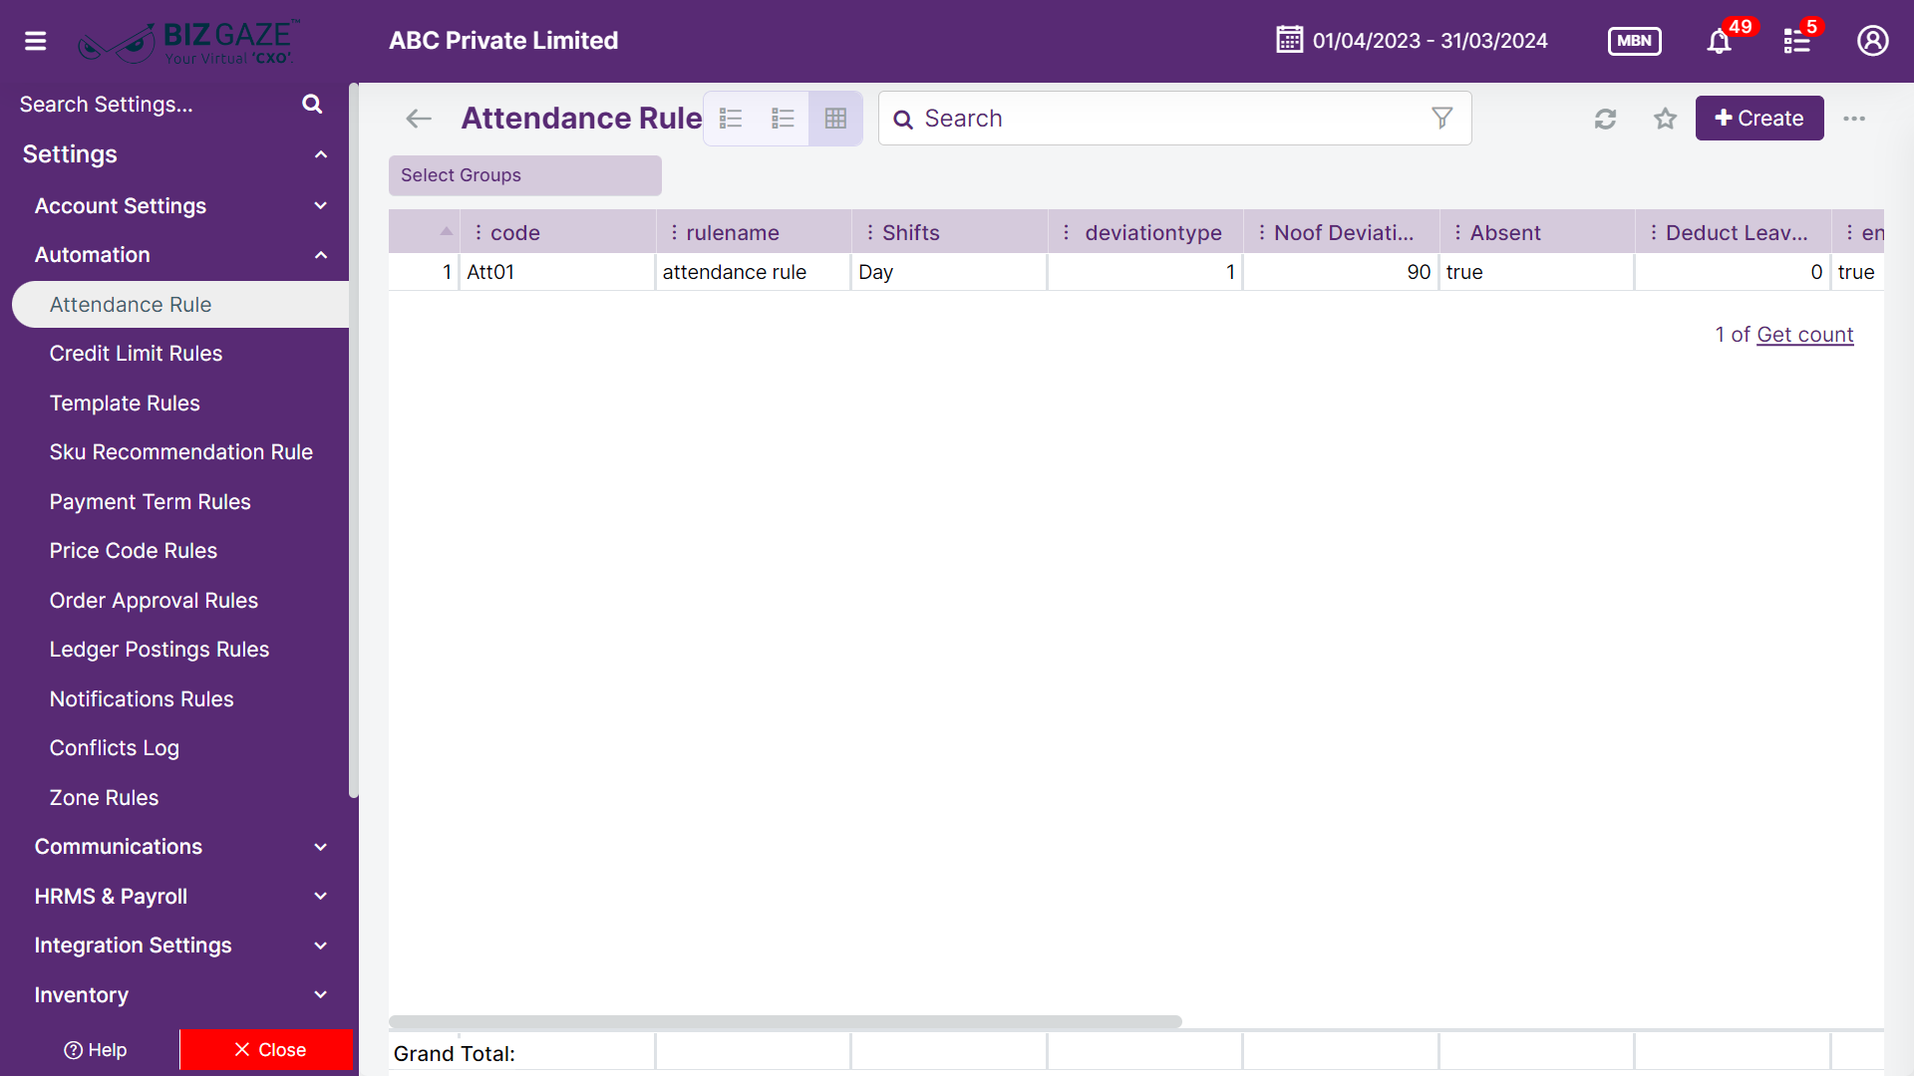This screenshot has height=1076, width=1914.
Task: Click the sidebar vertical scrollbar
Action: (x=353, y=440)
